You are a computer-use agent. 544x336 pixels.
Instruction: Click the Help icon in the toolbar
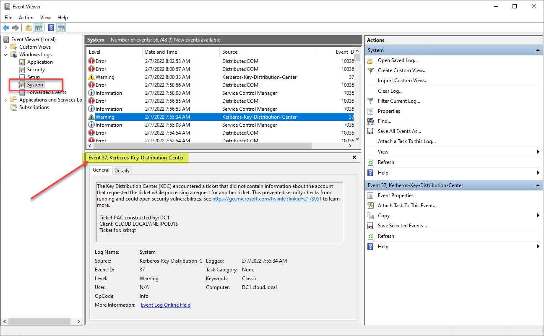(x=51, y=28)
